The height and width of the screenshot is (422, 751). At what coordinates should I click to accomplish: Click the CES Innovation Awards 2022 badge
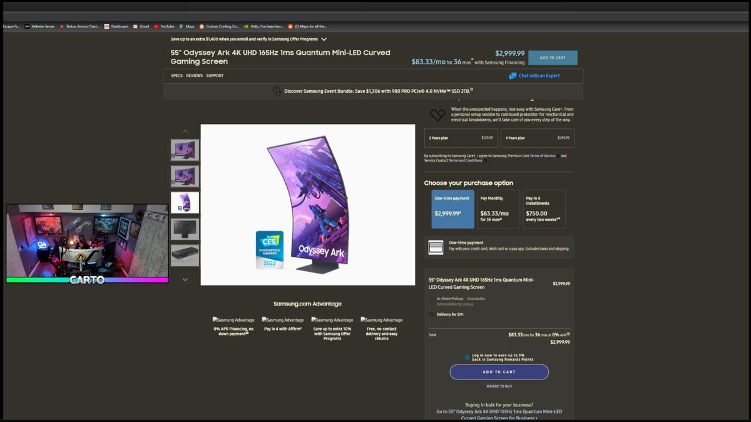270,249
